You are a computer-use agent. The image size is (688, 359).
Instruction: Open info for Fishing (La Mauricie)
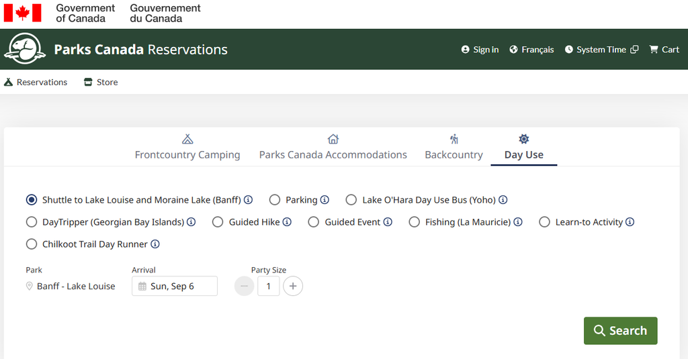518,222
